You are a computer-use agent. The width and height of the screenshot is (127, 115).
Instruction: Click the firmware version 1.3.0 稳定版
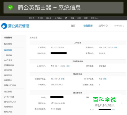click(x=56, y=109)
